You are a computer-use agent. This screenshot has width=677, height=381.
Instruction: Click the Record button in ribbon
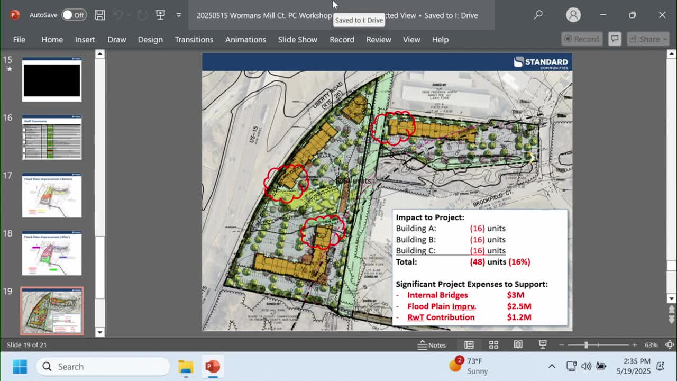582,39
